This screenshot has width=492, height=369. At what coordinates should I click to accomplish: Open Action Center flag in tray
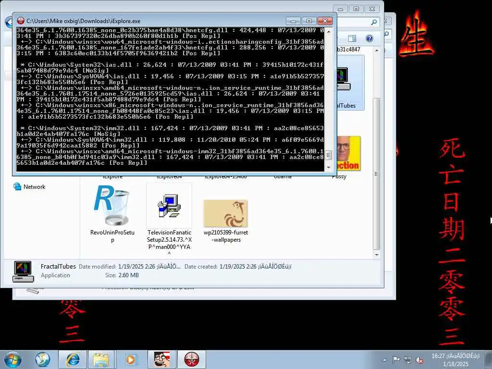(x=396, y=359)
